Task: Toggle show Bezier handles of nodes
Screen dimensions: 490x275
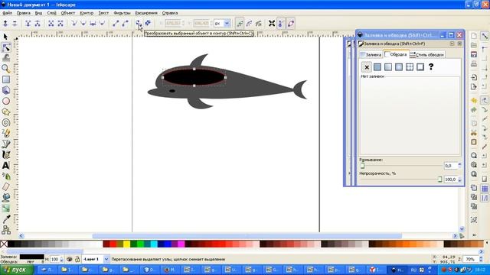Action: [281, 24]
